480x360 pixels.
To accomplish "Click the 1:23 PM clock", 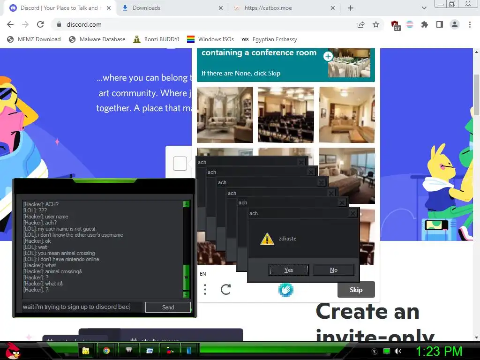I will pos(439,351).
